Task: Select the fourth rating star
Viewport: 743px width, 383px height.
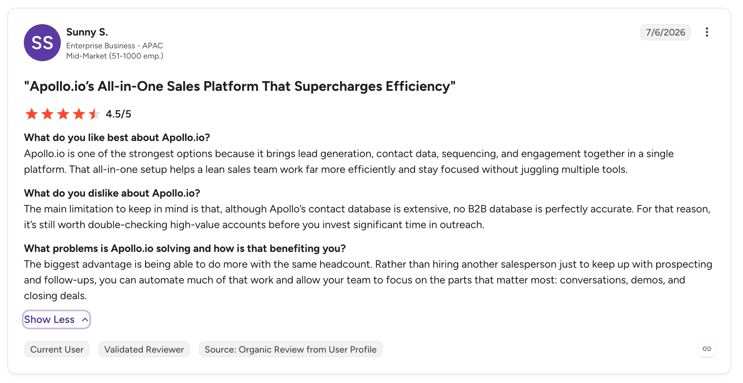Action: pyautogui.click(x=79, y=114)
